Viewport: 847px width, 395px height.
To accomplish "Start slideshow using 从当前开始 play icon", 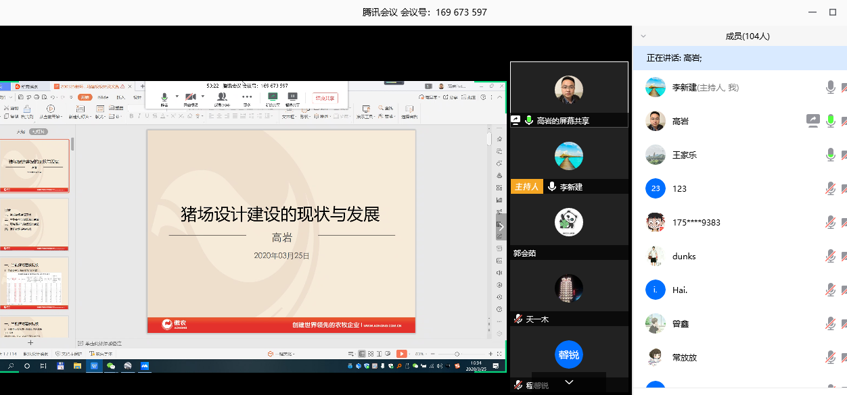I will [x=51, y=110].
